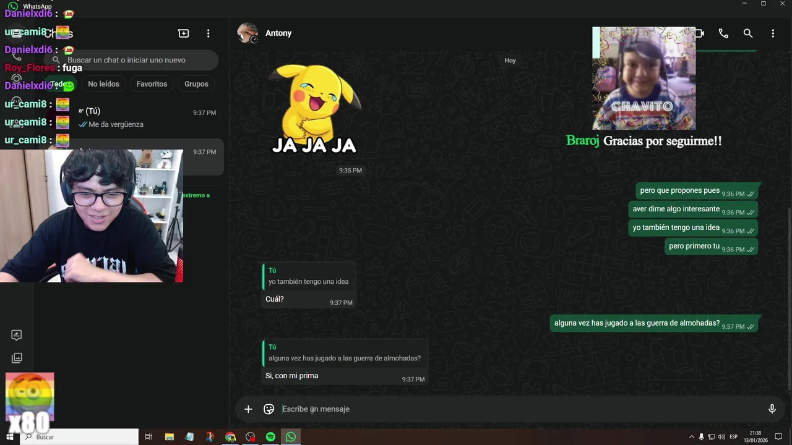This screenshot has height=445, width=792.
Task: Click the JA JA JA Pikachu sticker
Action: pos(315,109)
